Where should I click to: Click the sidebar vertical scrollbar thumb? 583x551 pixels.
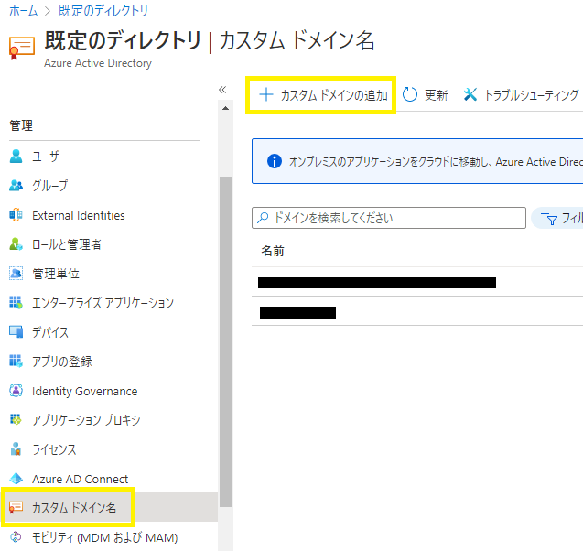point(225,341)
